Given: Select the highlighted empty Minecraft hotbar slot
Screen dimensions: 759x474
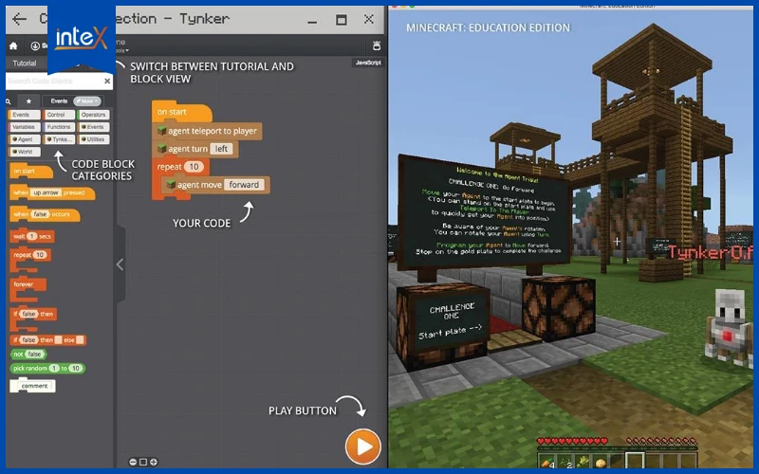Looking at the screenshot, I should click(635, 461).
